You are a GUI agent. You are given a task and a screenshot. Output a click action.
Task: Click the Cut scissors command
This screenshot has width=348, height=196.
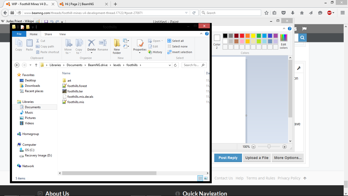(x=41, y=41)
